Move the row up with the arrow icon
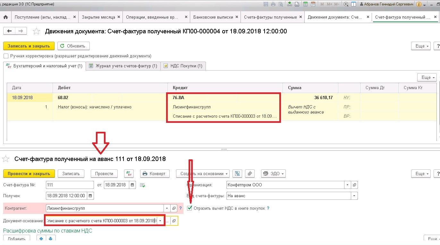Viewport: 440px width, 245px height. coord(41,239)
